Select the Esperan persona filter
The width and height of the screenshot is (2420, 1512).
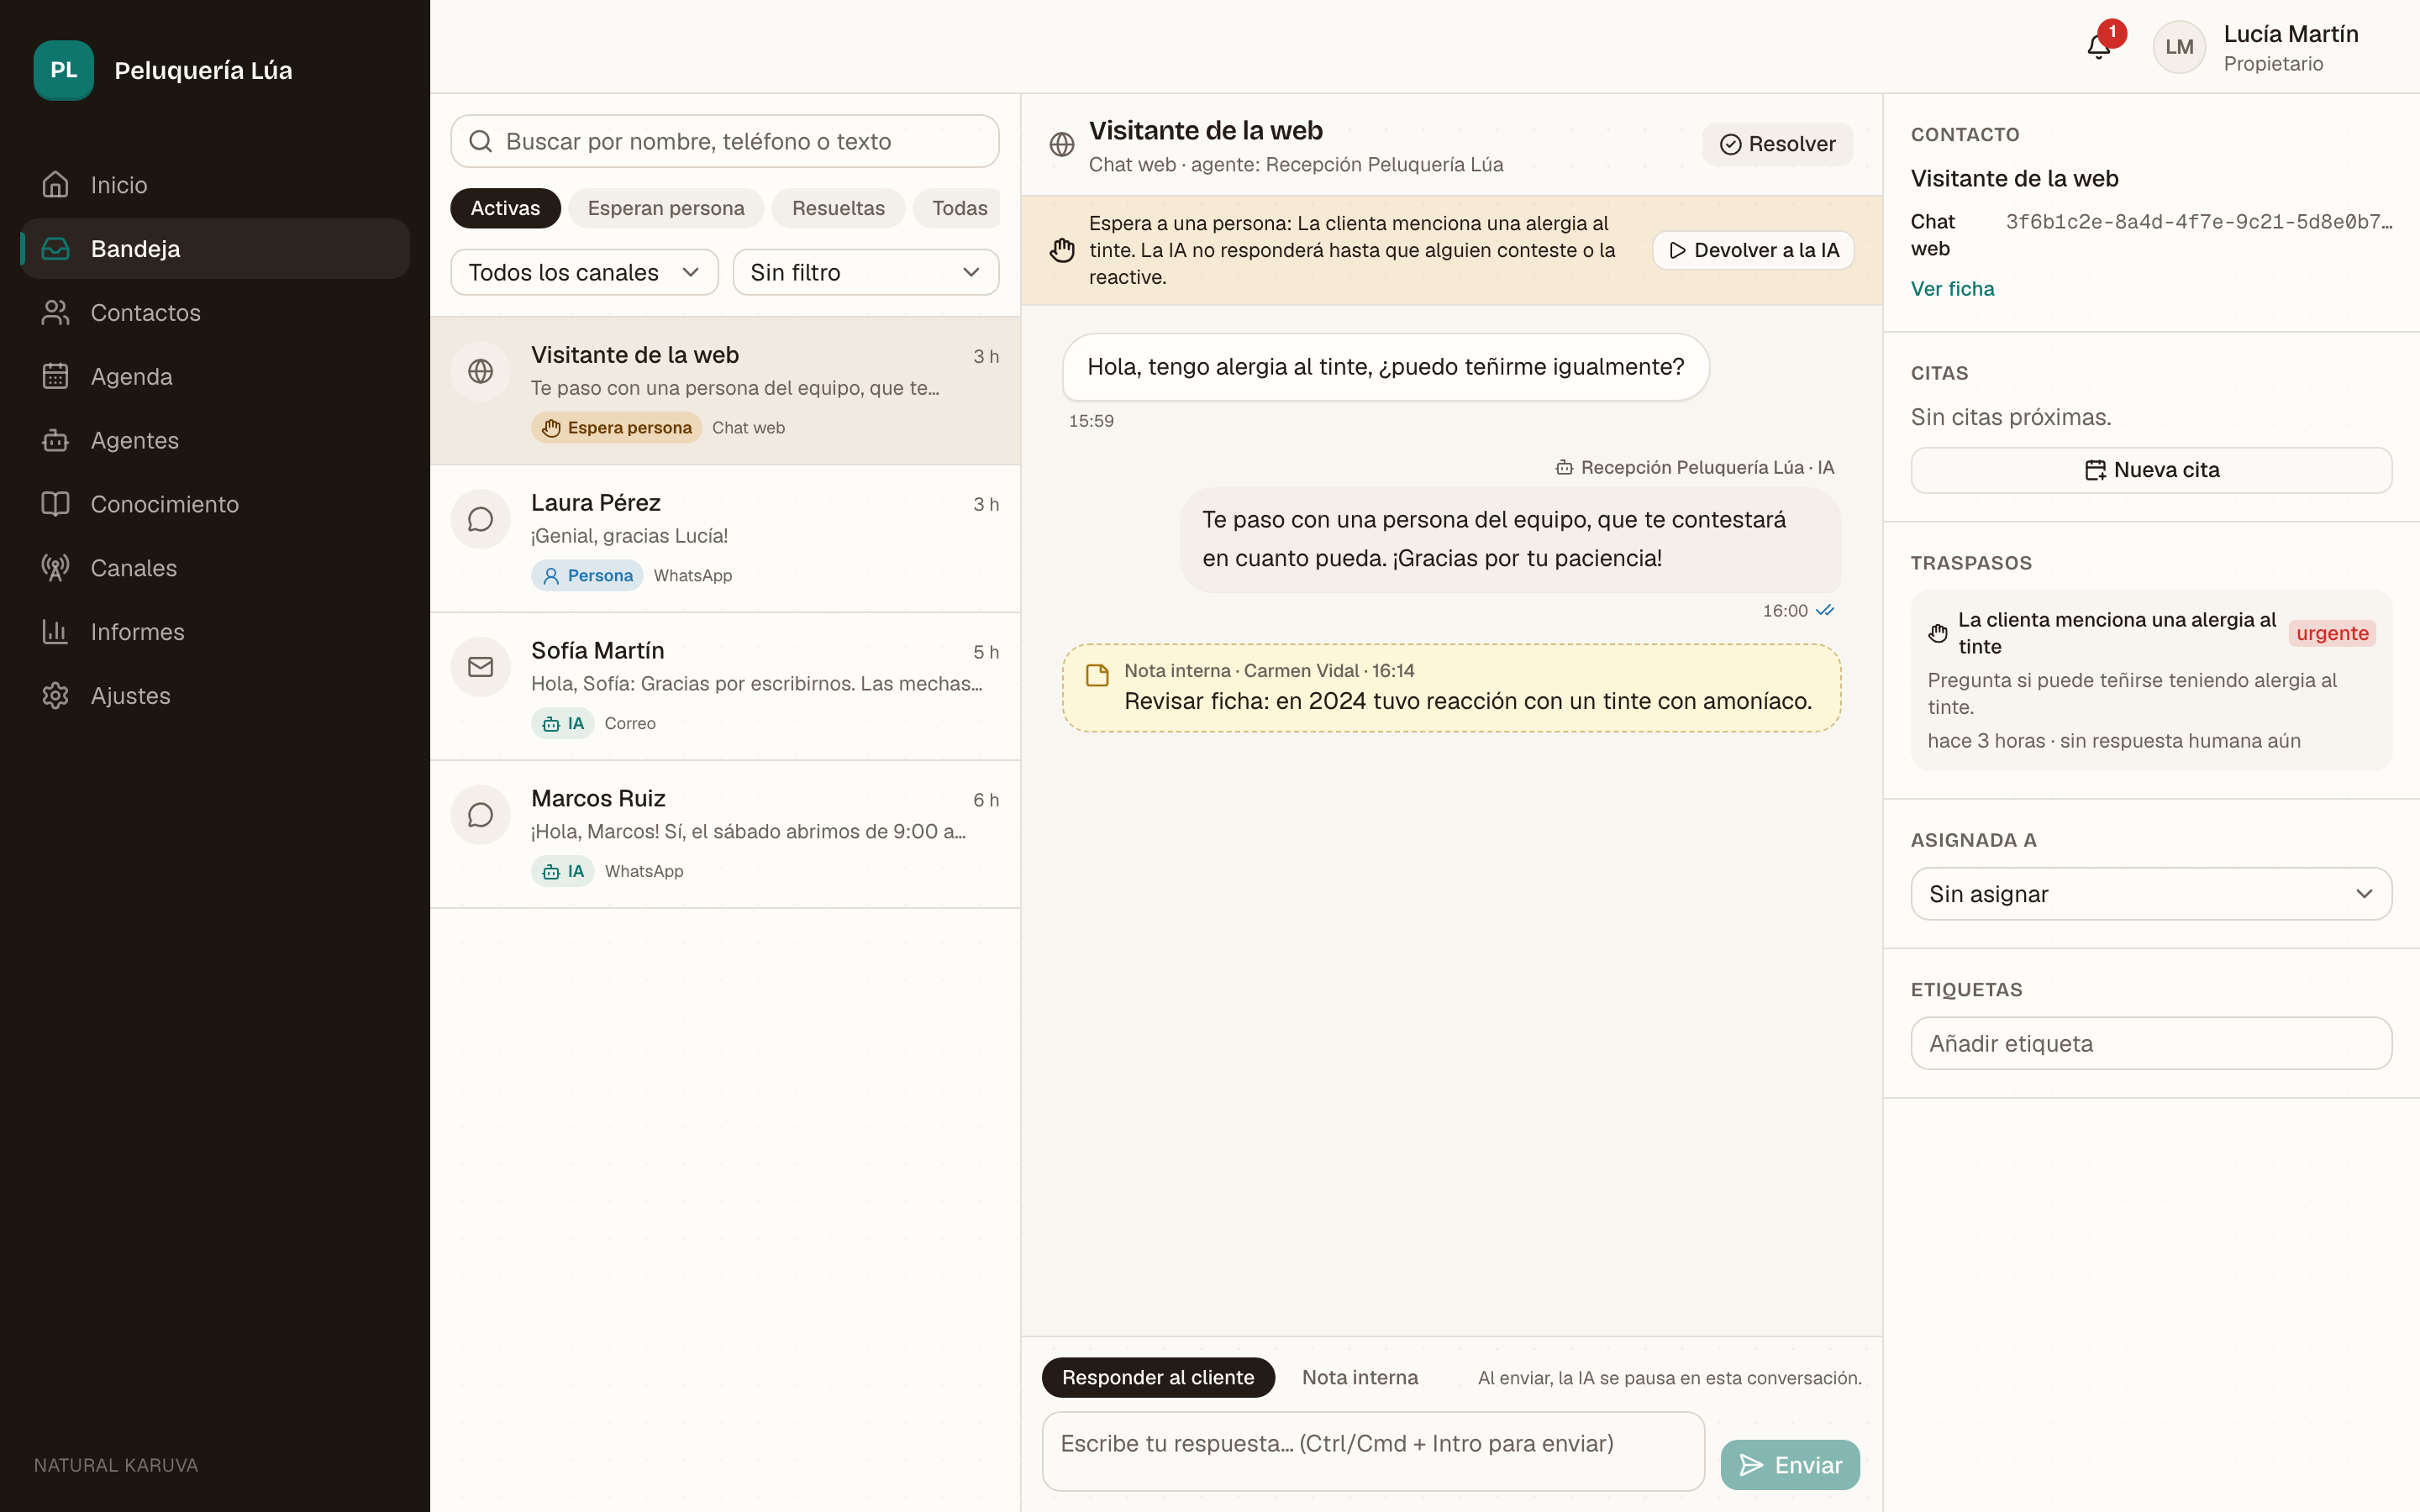(x=666, y=208)
